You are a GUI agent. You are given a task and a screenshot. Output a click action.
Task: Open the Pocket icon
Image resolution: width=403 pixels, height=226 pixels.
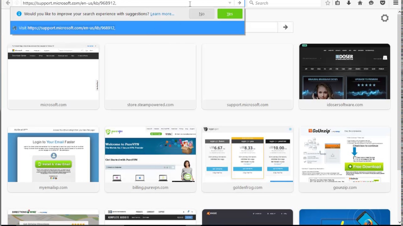click(383, 3)
